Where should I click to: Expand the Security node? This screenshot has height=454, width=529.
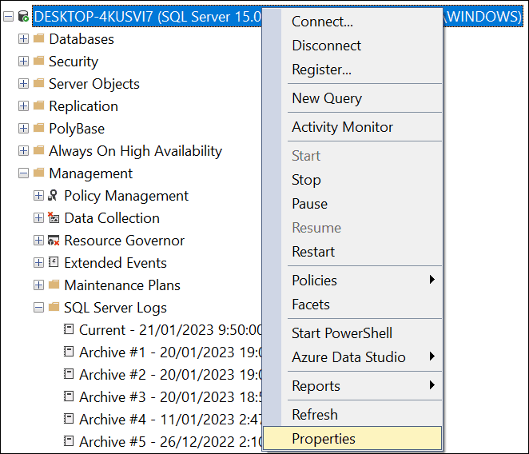pos(23,61)
